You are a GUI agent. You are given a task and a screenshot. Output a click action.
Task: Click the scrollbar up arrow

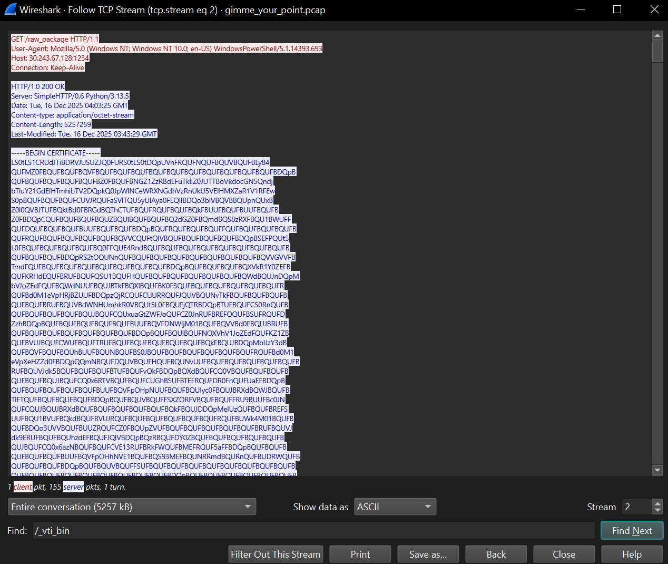(x=657, y=35)
